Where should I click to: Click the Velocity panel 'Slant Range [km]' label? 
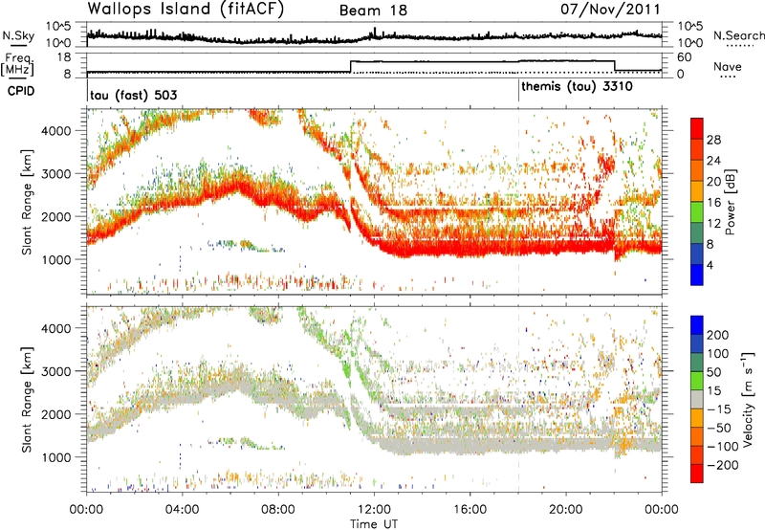(x=27, y=400)
